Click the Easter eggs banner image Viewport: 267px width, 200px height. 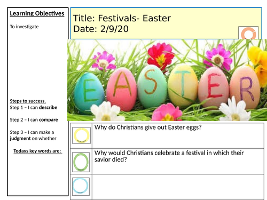167,80
